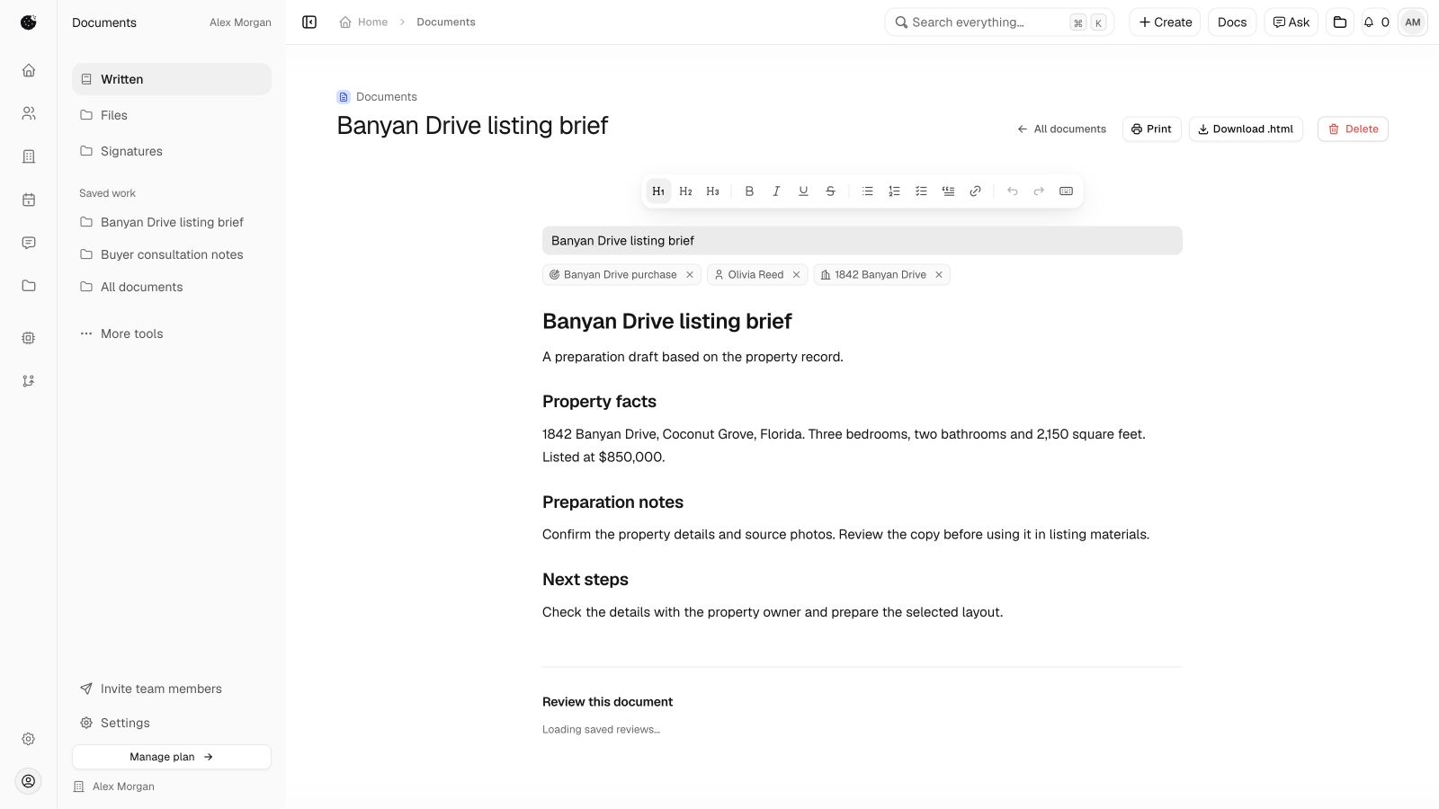
Task: Remove Olivia Reed tag
Action: click(x=796, y=275)
